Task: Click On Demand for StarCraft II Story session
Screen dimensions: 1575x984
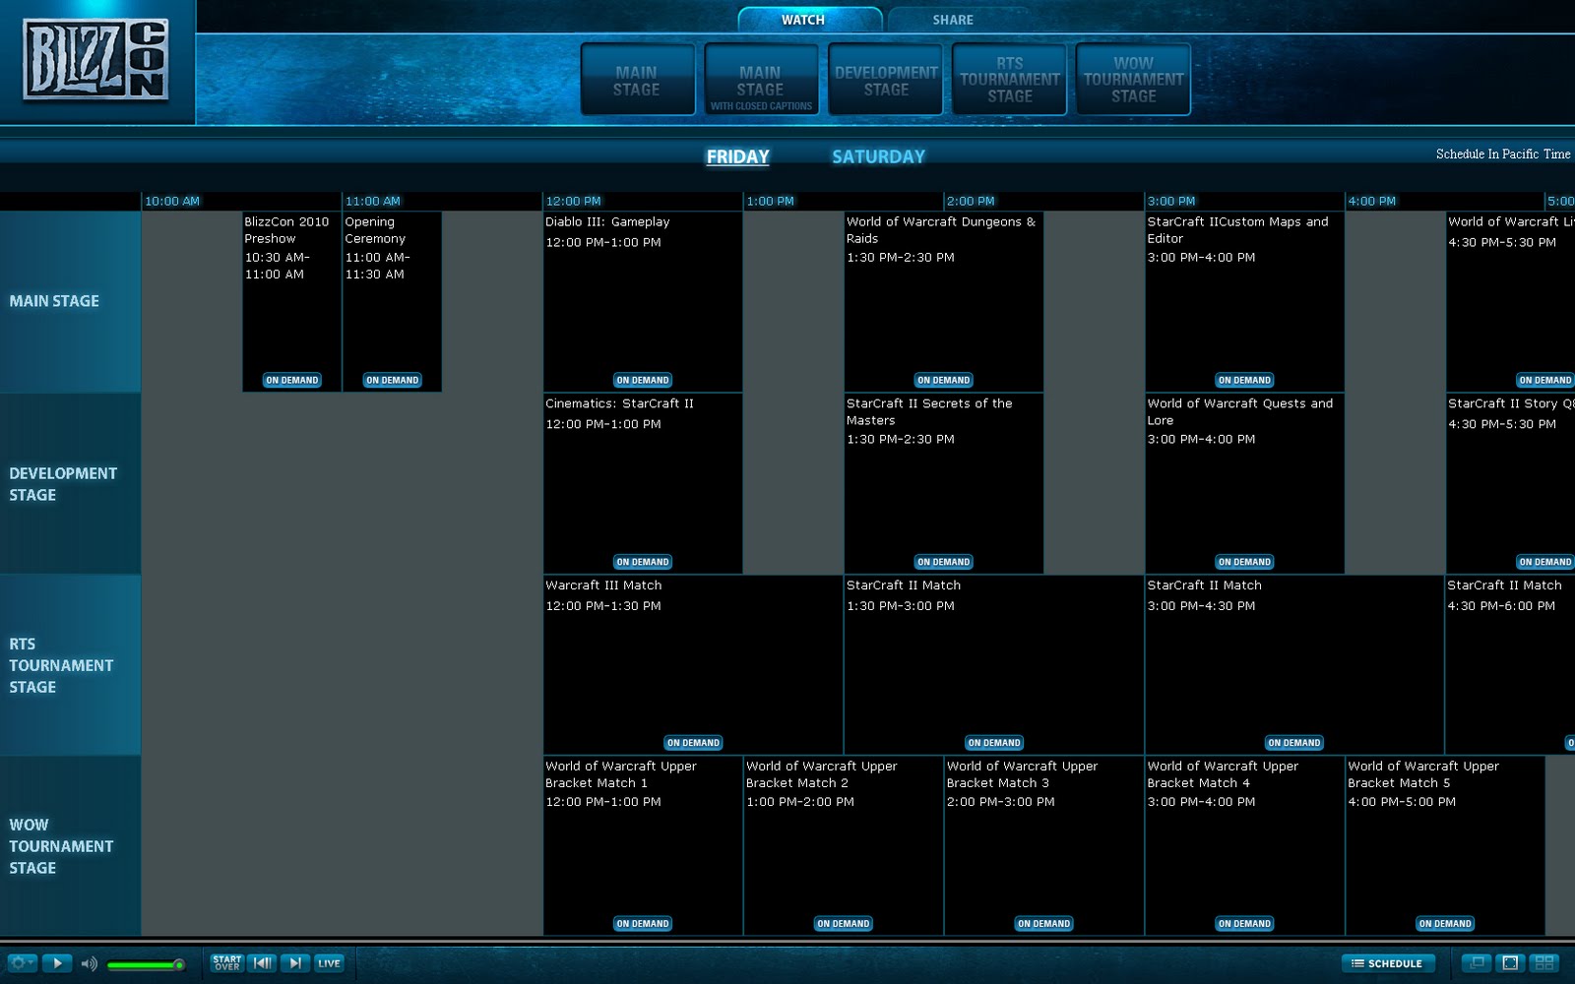Action: (x=1545, y=563)
